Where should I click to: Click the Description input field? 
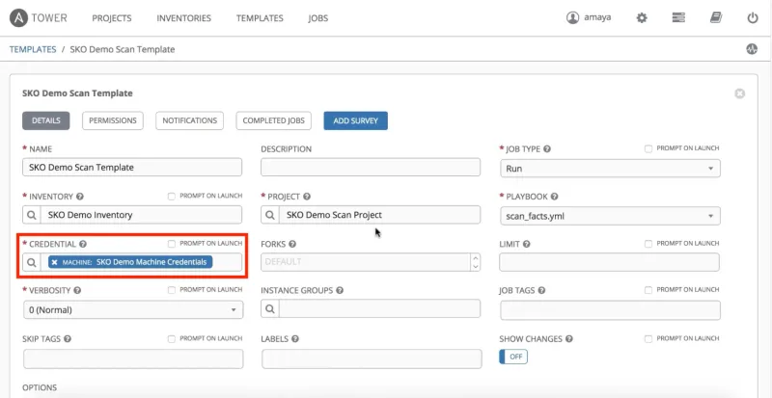coord(371,168)
